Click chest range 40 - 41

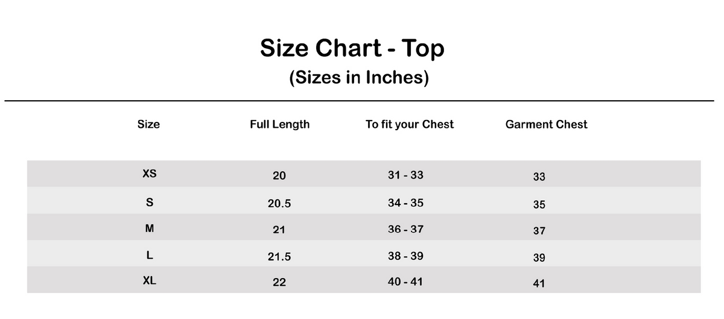click(x=405, y=282)
